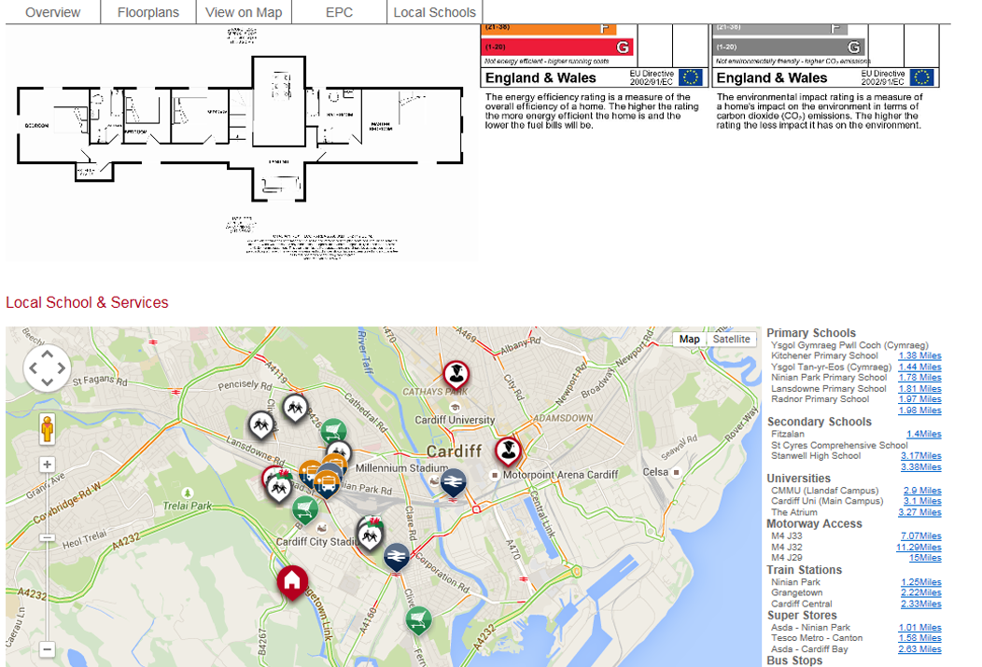Click the supermarket marker beside the A4160
Screen dimensions: 982x667
418,619
